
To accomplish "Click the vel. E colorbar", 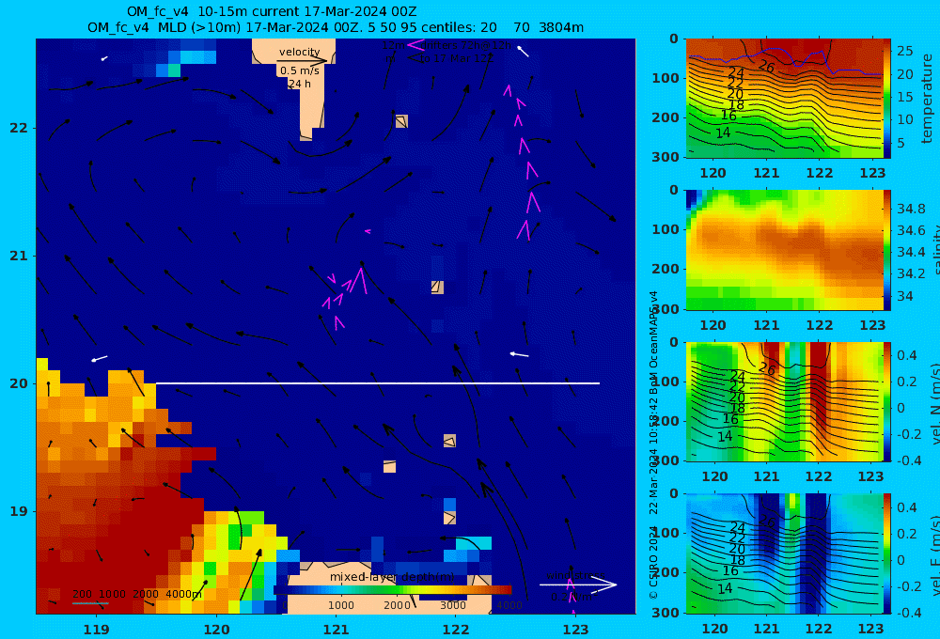I will pyautogui.click(x=887, y=553).
